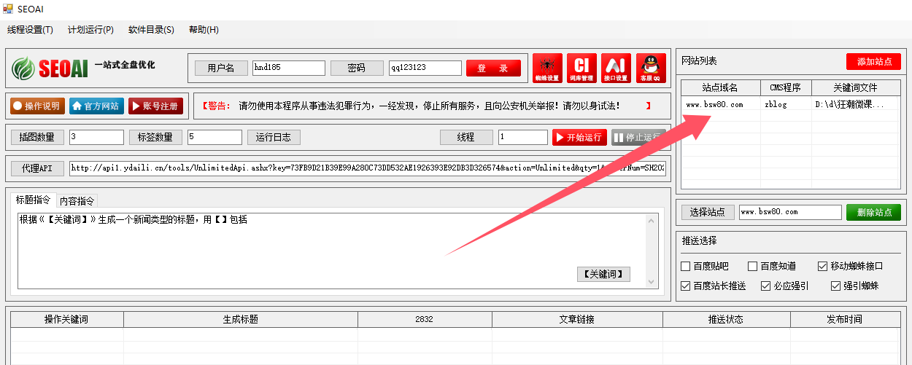Image resolution: width=912 pixels, height=365 pixels.
Task: Click the 代理API button
Action: point(37,168)
